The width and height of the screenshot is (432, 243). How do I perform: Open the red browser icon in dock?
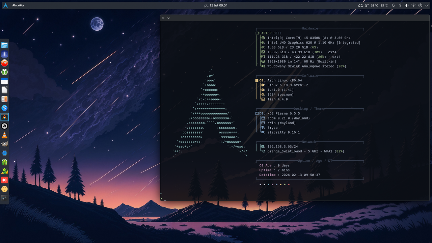click(4, 63)
